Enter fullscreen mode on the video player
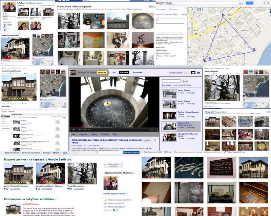Viewport: 271px width, 216px height. point(157,130)
